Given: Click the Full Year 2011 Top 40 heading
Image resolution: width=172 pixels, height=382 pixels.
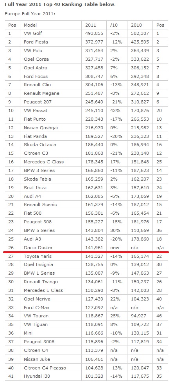Looking at the screenshot, I should [60, 4].
